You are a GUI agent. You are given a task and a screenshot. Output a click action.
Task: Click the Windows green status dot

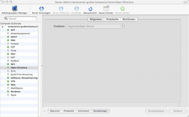point(8,92)
